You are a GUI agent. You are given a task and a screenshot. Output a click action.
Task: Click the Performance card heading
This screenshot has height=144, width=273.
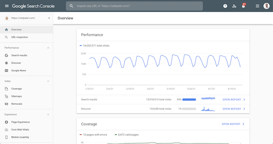92,35
